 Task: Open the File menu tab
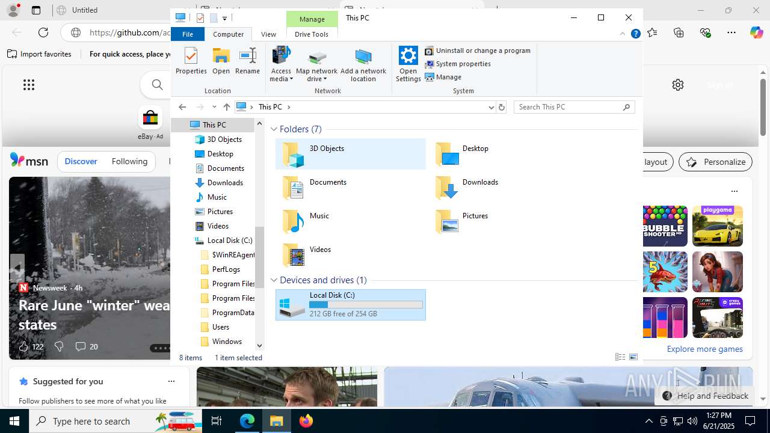[x=188, y=34]
